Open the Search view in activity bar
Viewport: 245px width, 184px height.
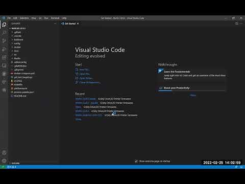[4, 33]
